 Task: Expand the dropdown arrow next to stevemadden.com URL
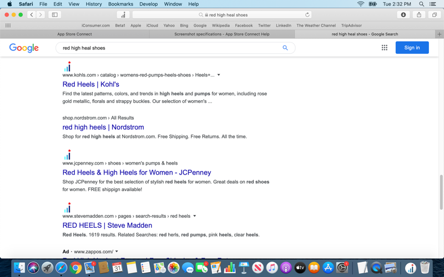coord(195,216)
